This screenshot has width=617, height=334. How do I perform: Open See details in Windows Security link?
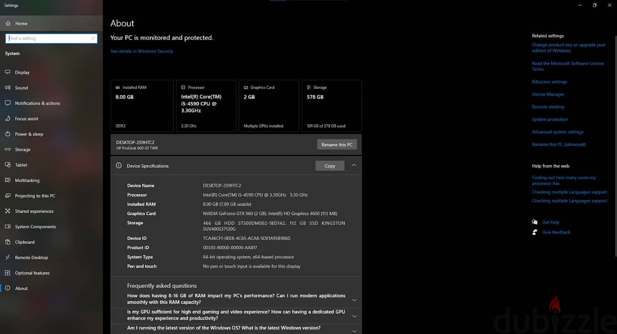coord(142,51)
